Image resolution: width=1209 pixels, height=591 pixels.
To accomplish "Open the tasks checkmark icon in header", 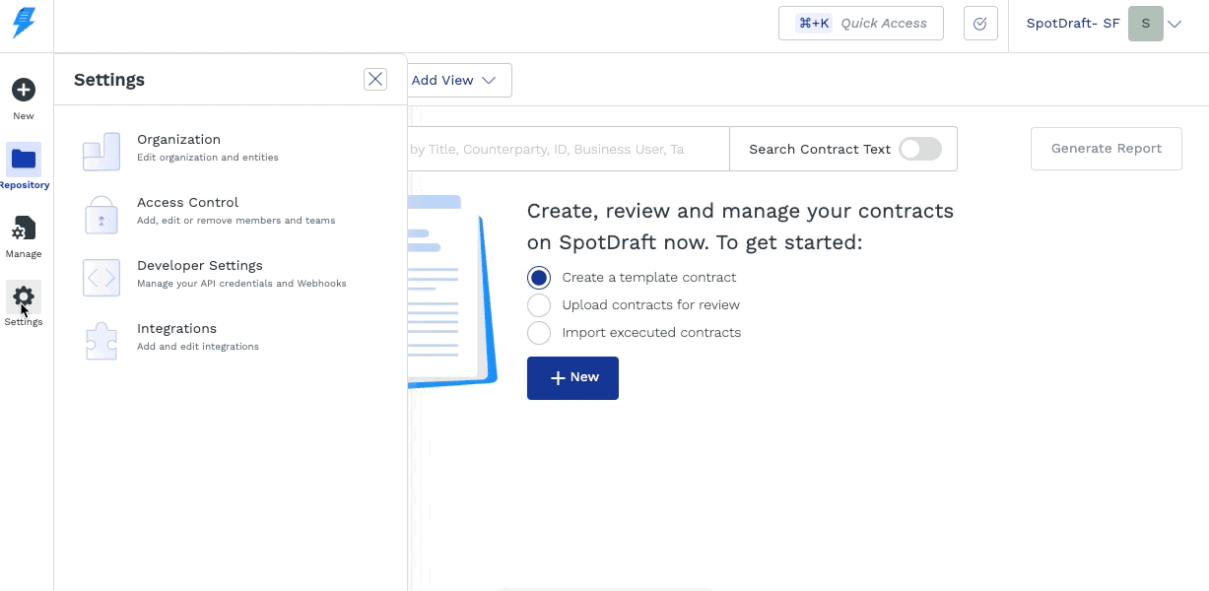I will (x=980, y=24).
